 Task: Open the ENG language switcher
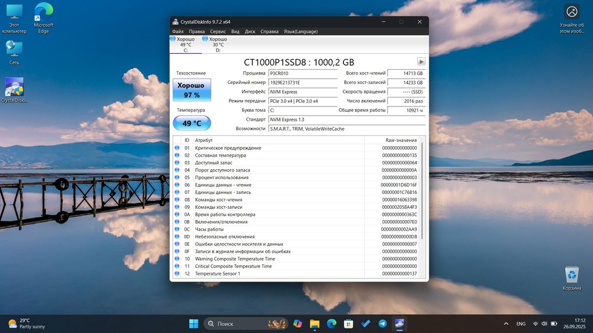coord(521,324)
